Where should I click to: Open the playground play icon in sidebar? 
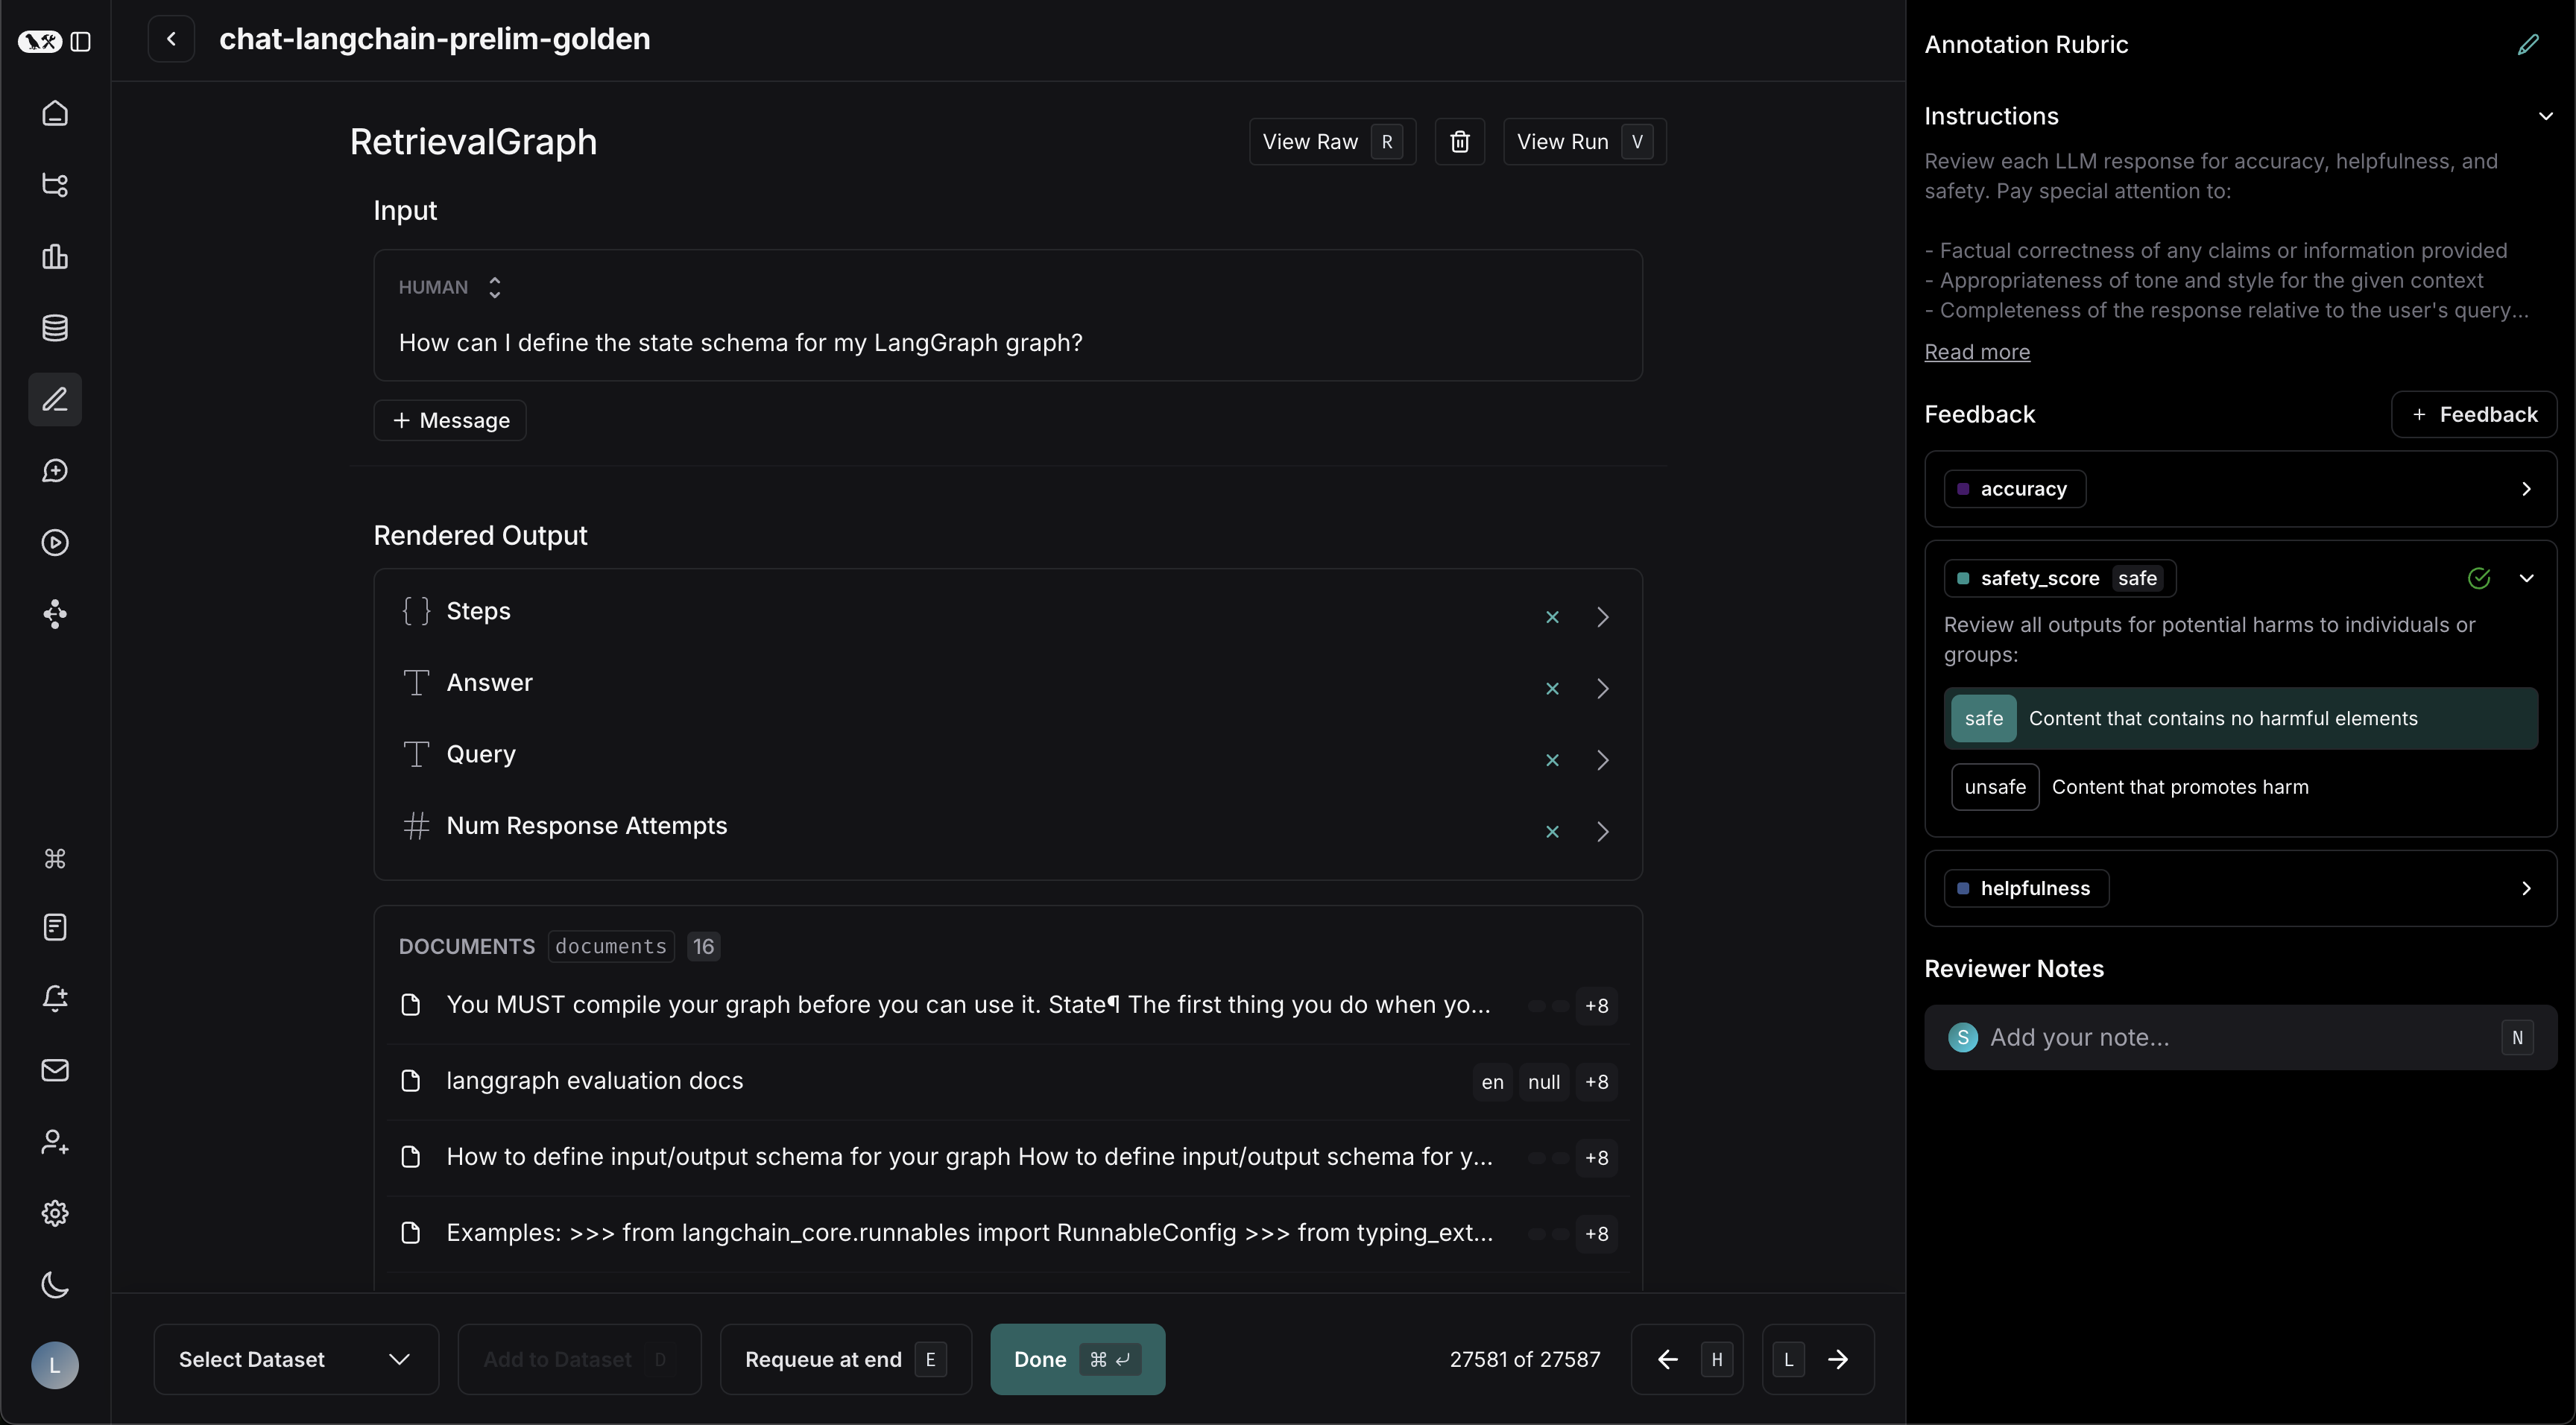(55, 542)
